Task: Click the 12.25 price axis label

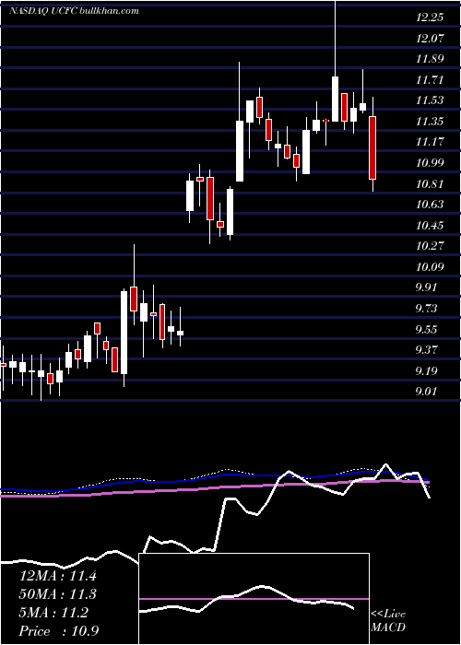Action: [430, 17]
